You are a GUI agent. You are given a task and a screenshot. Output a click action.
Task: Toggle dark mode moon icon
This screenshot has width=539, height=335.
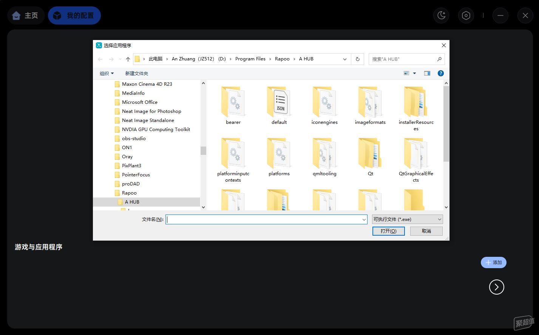click(441, 15)
